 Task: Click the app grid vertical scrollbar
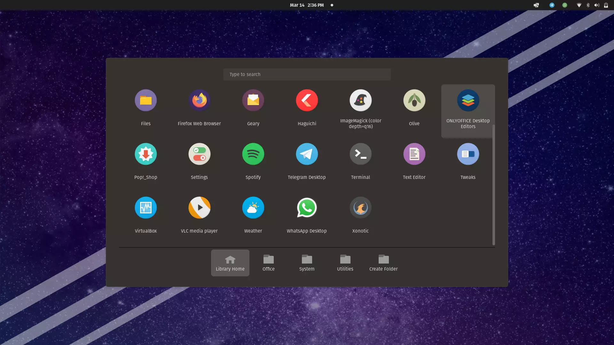493,185
